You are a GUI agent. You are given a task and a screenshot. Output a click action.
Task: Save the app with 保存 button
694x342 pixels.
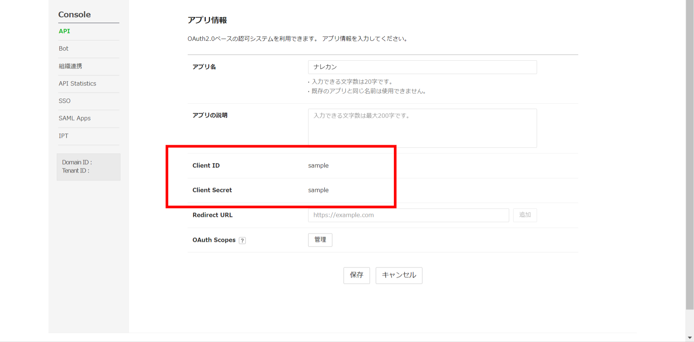[357, 275]
